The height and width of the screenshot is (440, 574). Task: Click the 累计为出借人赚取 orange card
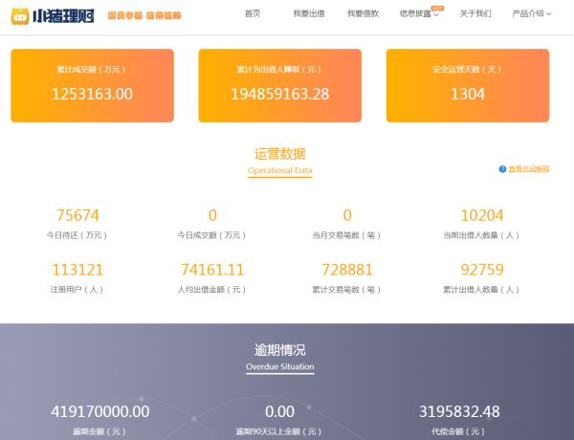click(280, 86)
